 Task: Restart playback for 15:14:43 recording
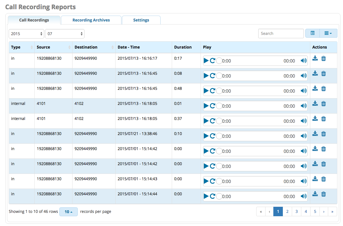(x=213, y=181)
